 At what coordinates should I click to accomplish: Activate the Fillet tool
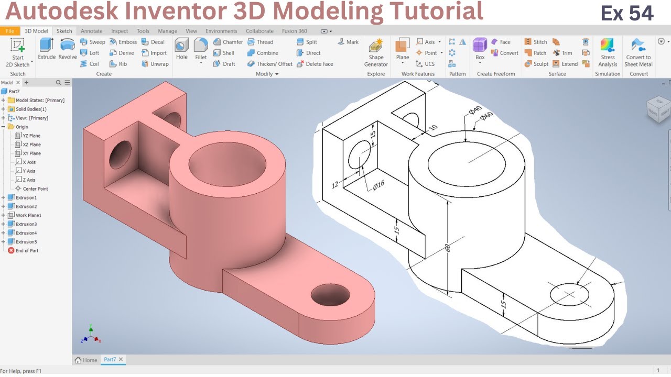[201, 48]
